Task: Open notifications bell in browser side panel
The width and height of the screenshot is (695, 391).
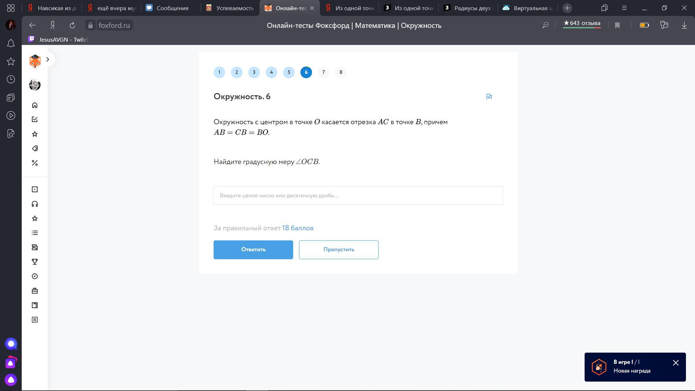Action: tap(11, 43)
